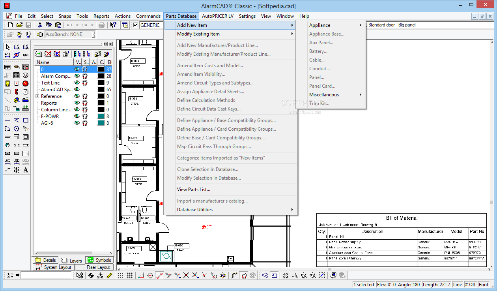The width and height of the screenshot is (497, 291).
Task: Open the Snaps menu
Action: click(65, 16)
